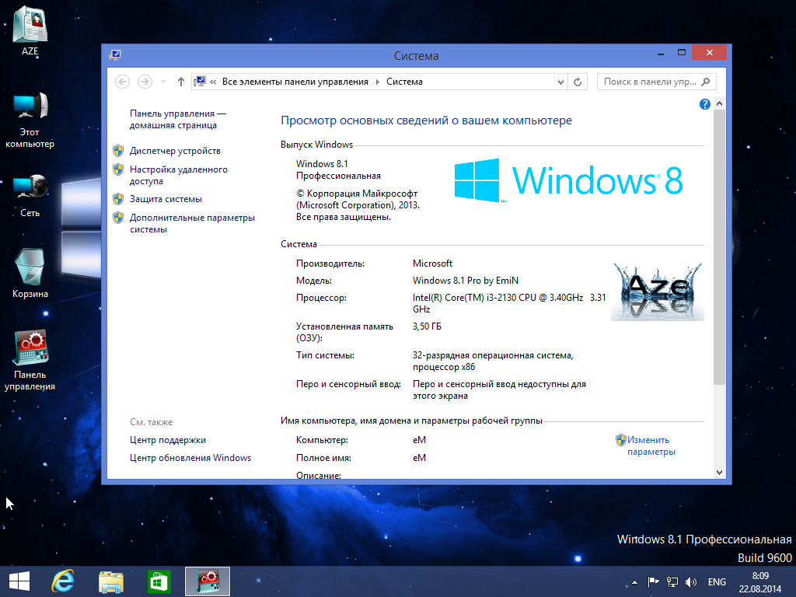Expand the breadcrumb arrow before Система
Viewport: 796px width, 597px height.
coord(377,82)
